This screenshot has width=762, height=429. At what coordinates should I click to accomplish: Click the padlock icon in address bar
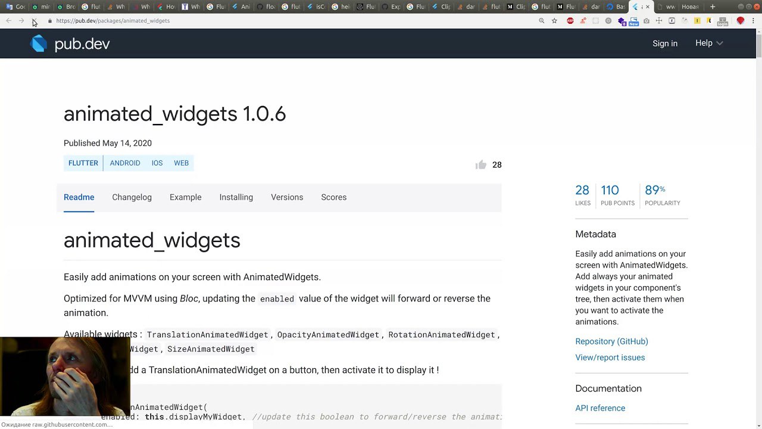click(50, 21)
